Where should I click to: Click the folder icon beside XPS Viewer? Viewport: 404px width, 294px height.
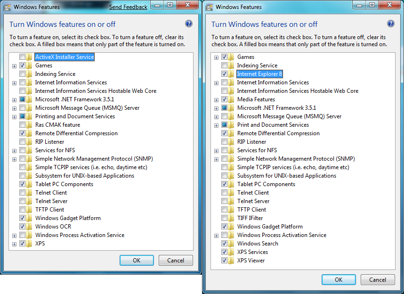pyautogui.click(x=232, y=261)
